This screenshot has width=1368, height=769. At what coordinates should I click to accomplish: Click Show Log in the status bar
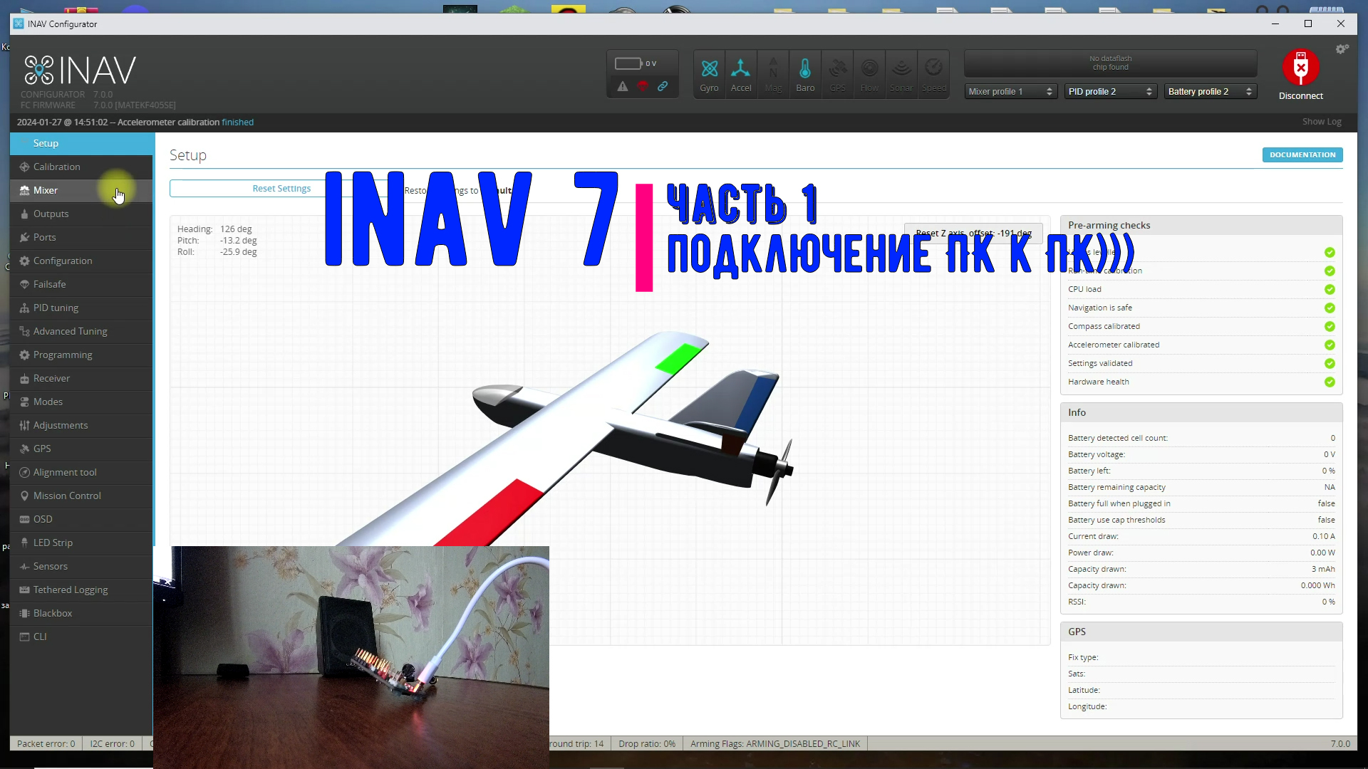[1322, 121]
